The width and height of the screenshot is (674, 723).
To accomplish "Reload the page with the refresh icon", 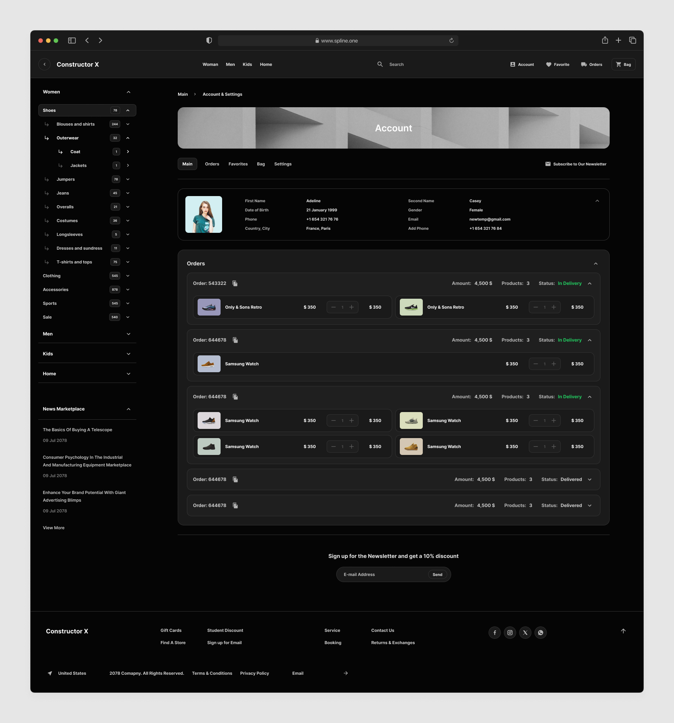I will coord(452,41).
